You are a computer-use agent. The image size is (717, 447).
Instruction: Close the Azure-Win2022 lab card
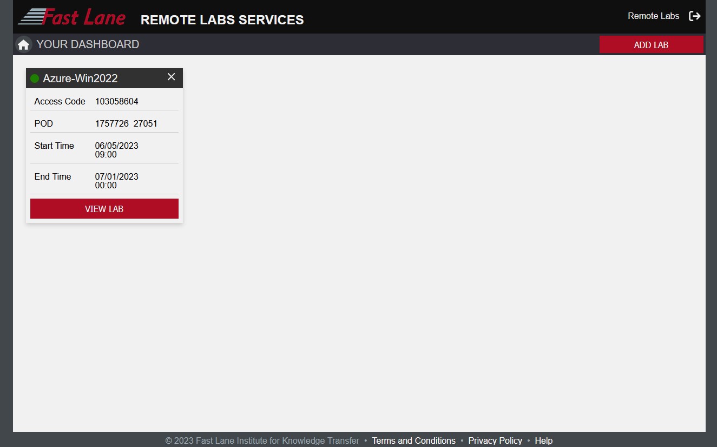172,77
